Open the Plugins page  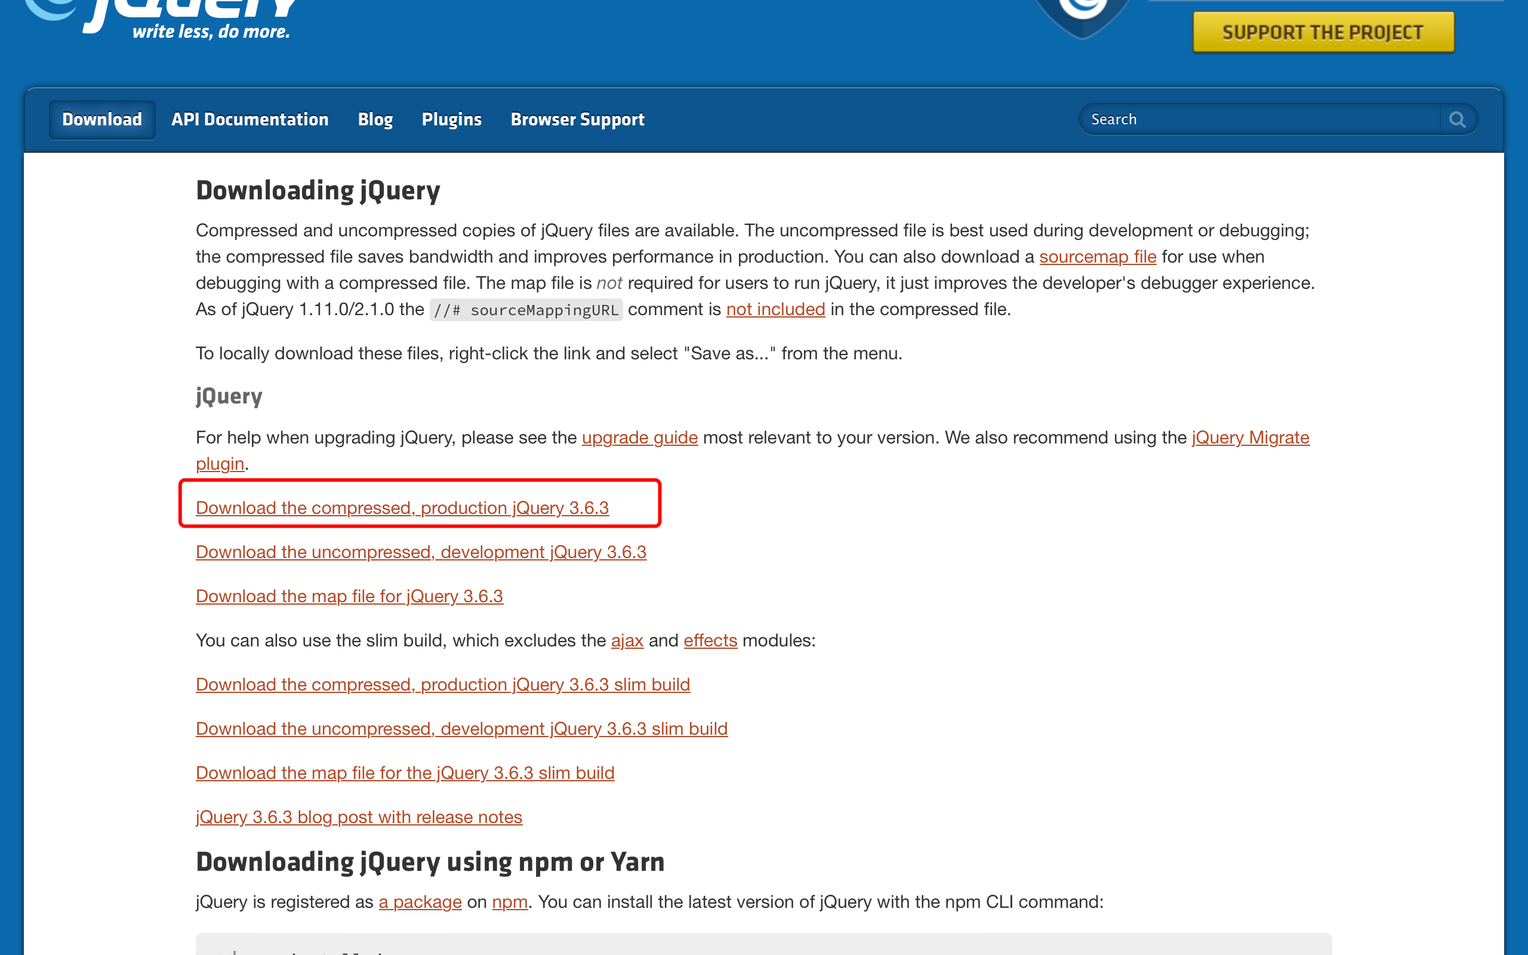(x=452, y=119)
